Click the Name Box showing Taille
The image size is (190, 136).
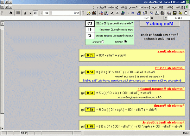pos(178,18)
